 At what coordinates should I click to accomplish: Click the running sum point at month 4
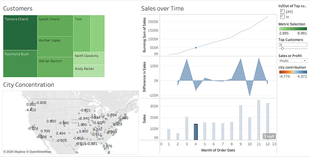(x=196, y=48)
